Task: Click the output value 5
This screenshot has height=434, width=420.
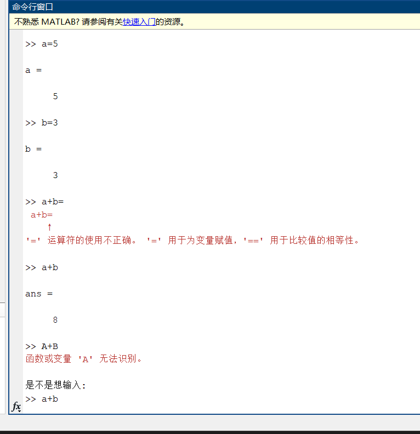Action: [55, 96]
